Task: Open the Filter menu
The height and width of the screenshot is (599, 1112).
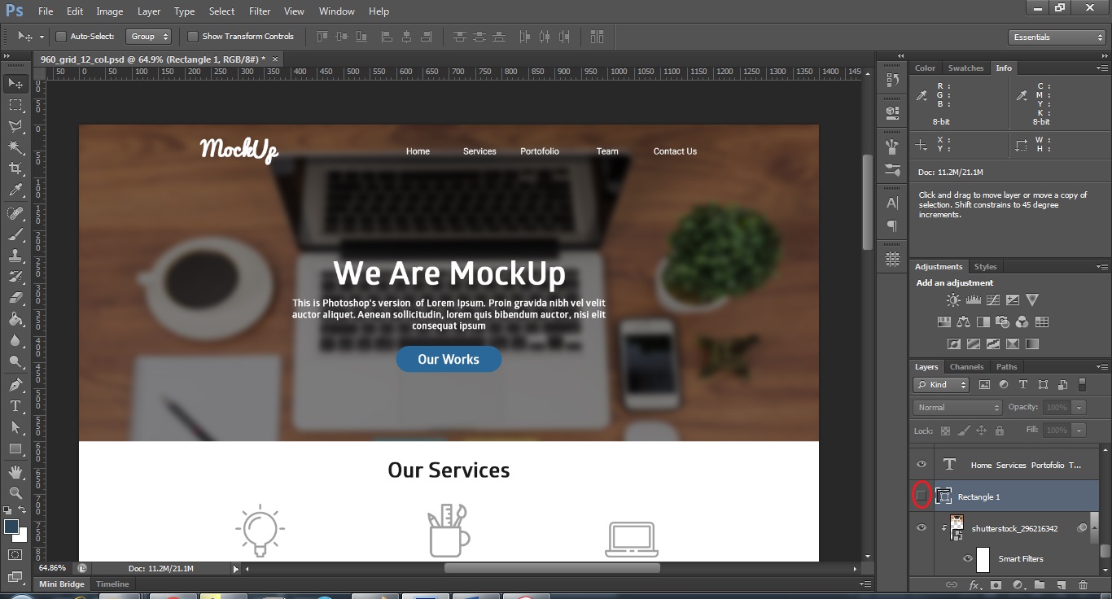Action: tap(260, 11)
